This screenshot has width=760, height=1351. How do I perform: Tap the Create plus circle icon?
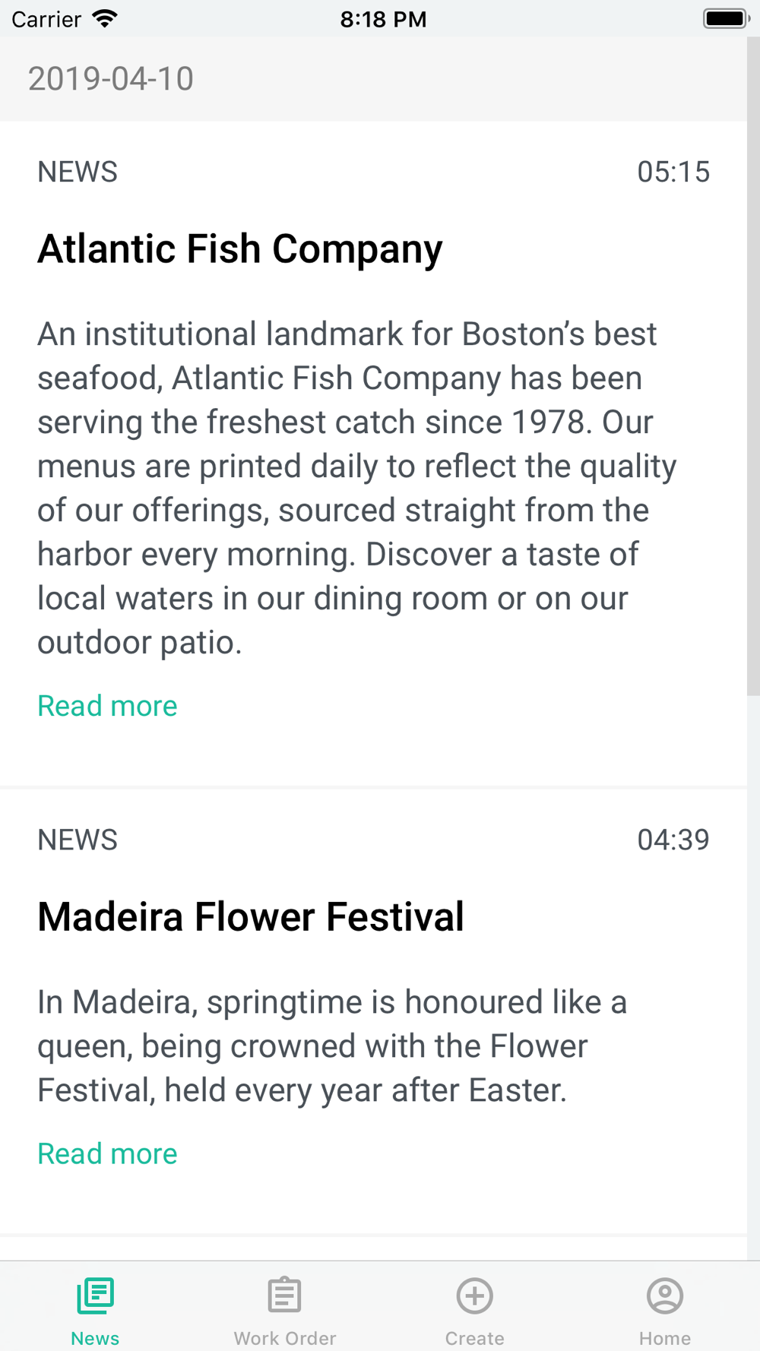coord(475,1296)
